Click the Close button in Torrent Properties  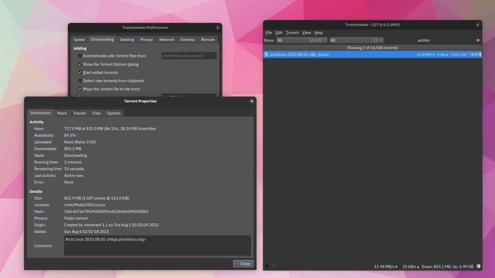(x=243, y=263)
